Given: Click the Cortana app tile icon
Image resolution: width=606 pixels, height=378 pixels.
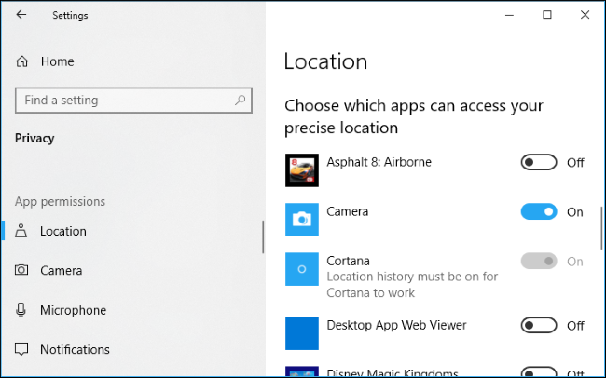Looking at the screenshot, I should pos(302,269).
